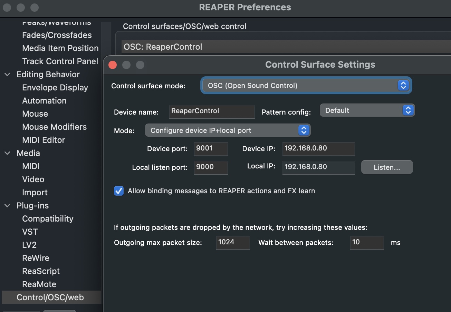Go to the MIDI Editor preferences page
Image resolution: width=451 pixels, height=312 pixels.
[x=44, y=140]
